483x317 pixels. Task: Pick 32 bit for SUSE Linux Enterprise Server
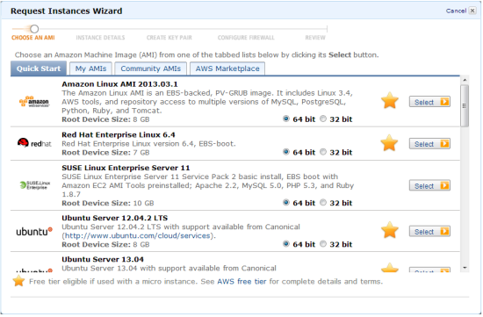pos(323,202)
